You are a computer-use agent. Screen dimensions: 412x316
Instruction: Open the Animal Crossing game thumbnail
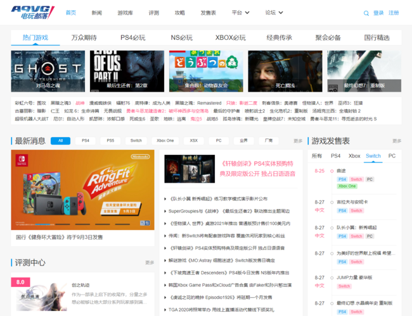click(x=206, y=71)
